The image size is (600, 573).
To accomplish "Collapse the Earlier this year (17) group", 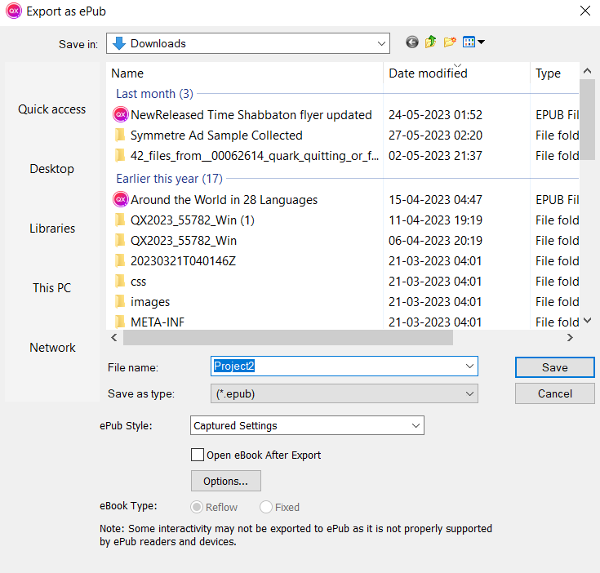I will (x=169, y=179).
